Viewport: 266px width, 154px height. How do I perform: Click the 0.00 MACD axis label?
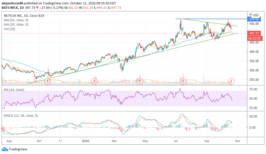[253, 127]
